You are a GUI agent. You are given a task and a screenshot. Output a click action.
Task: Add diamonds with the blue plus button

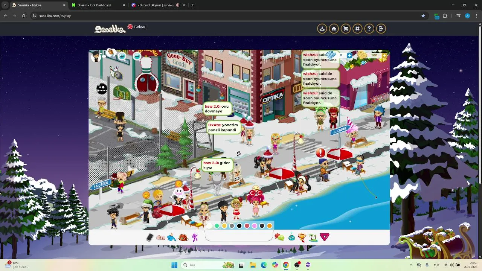pyautogui.click(x=349, y=55)
